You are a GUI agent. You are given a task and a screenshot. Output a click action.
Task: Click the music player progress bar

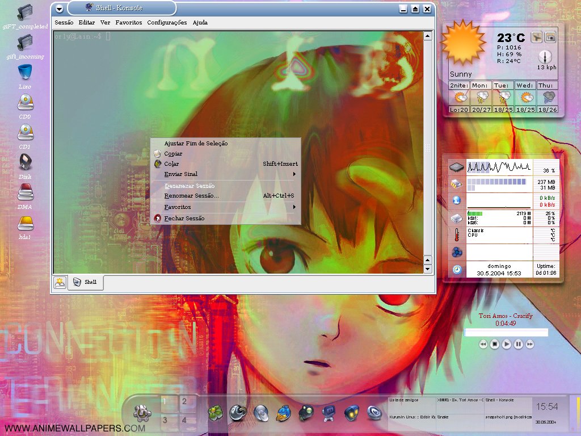pos(506,332)
